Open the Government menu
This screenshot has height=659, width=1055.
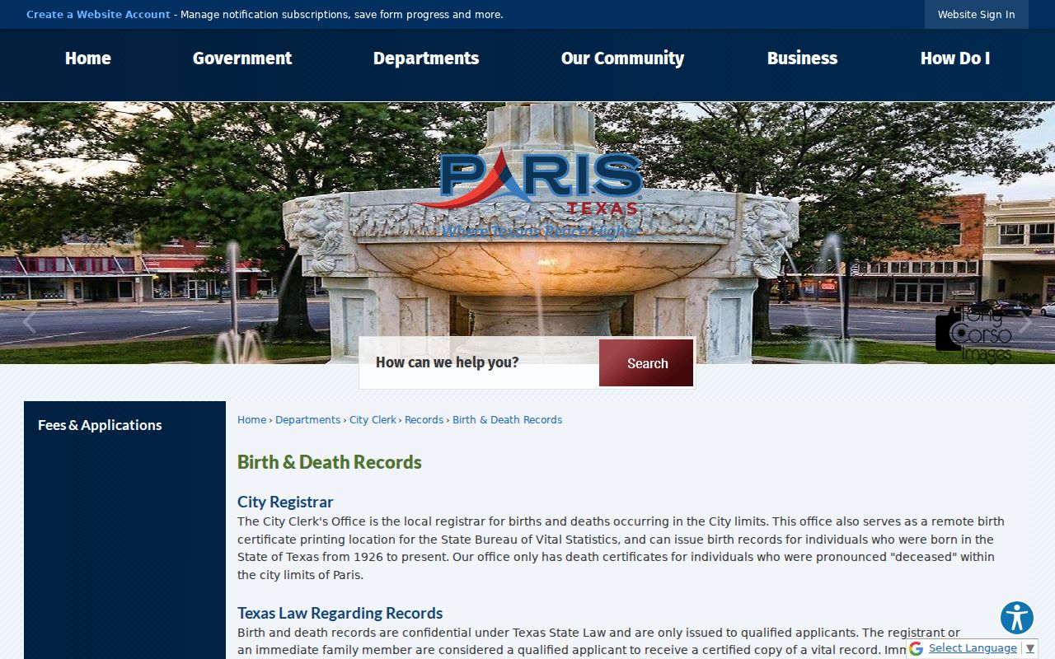click(x=242, y=58)
